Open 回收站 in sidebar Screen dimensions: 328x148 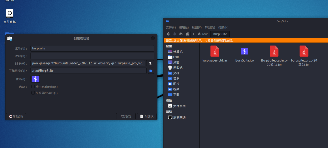(x=175, y=68)
